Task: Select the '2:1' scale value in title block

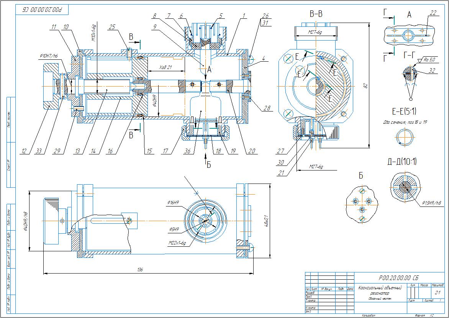Action: (438, 293)
